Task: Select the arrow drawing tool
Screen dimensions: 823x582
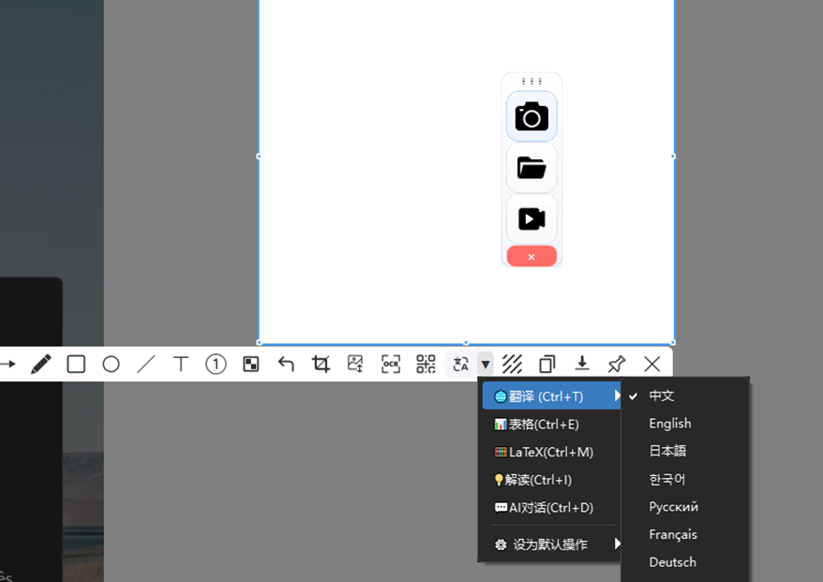Action: 7,364
